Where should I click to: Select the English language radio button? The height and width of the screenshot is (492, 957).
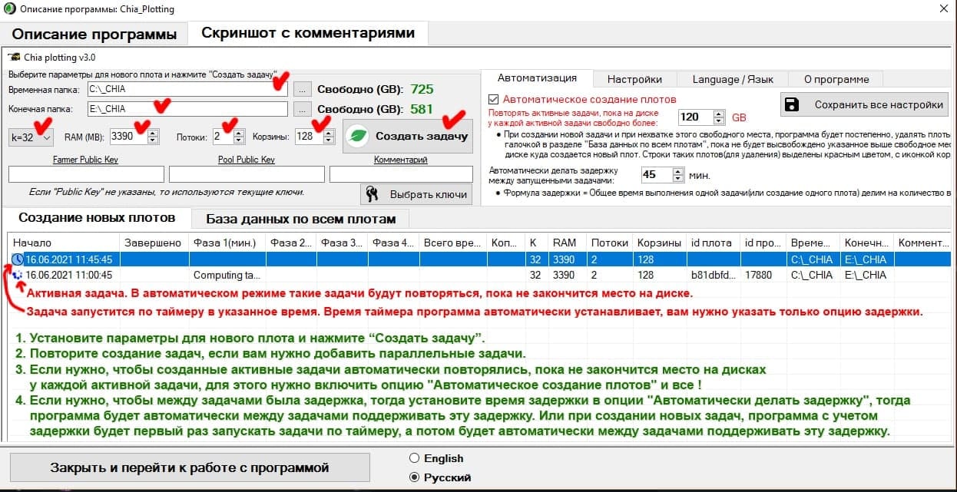click(x=415, y=458)
